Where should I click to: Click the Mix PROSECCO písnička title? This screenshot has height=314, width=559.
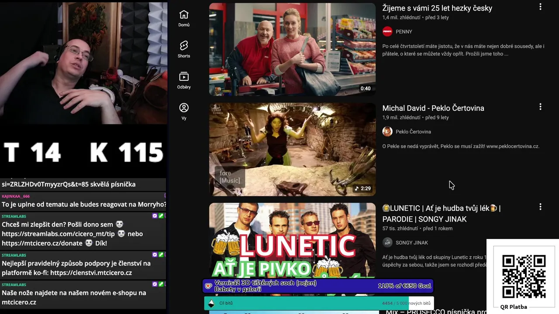tap(436, 311)
